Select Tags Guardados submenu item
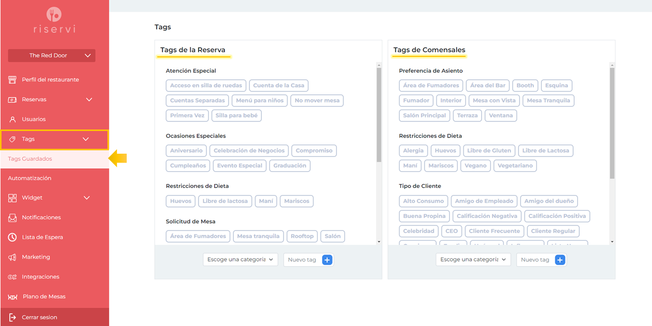Viewport: 652px width, 326px height. pos(54,159)
